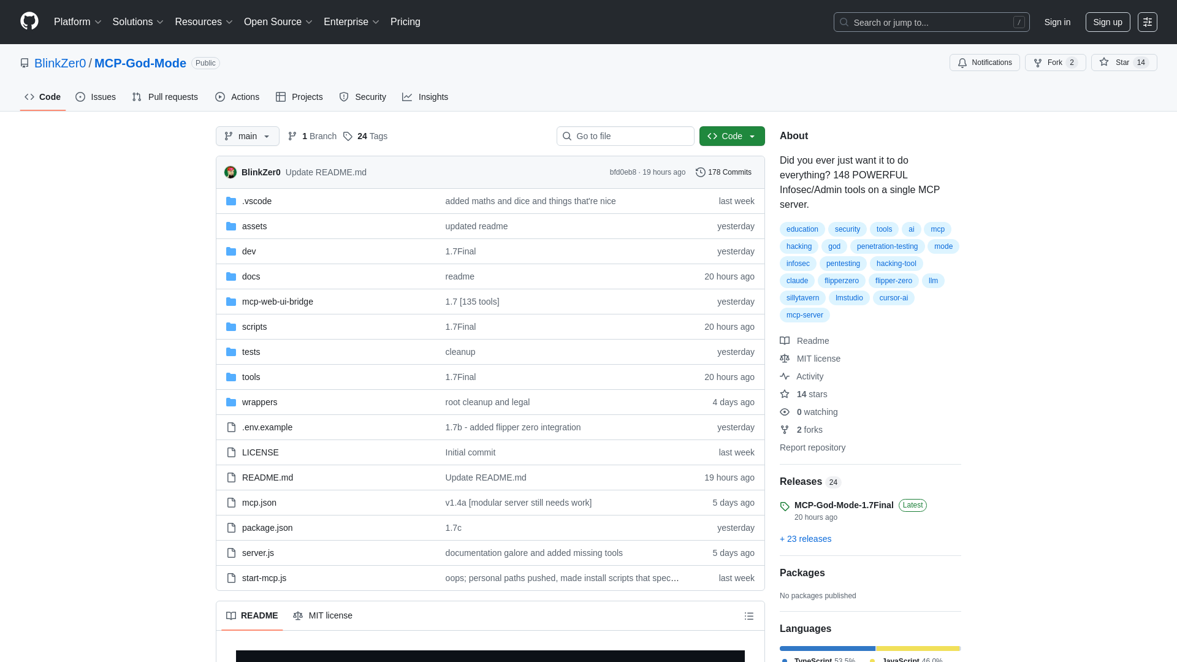Expand the Open Source menu

click(278, 21)
